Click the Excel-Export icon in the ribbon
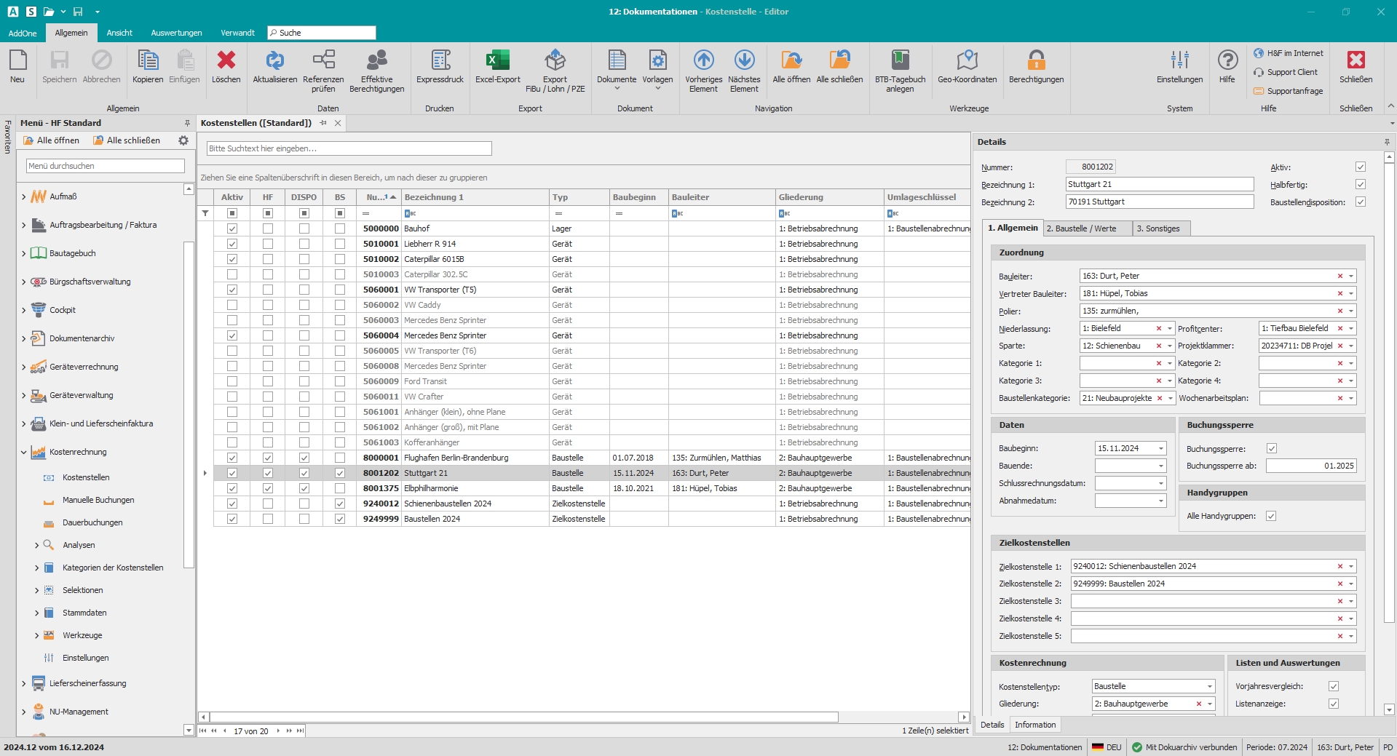This screenshot has height=756, width=1397. (497, 61)
